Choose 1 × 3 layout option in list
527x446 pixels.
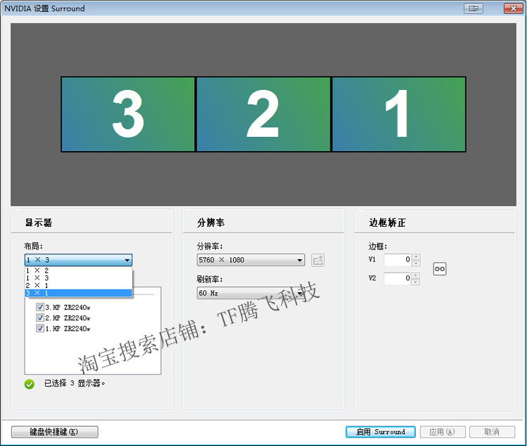(78, 277)
